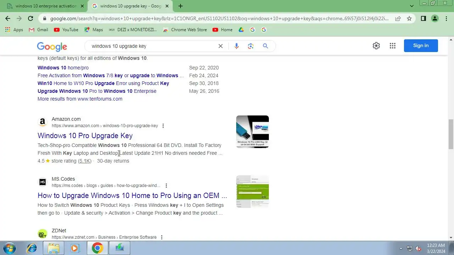Open Google search settings gear
This screenshot has height=255, width=454.
click(376, 46)
